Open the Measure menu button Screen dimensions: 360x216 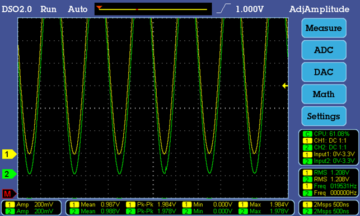pyautogui.click(x=324, y=28)
